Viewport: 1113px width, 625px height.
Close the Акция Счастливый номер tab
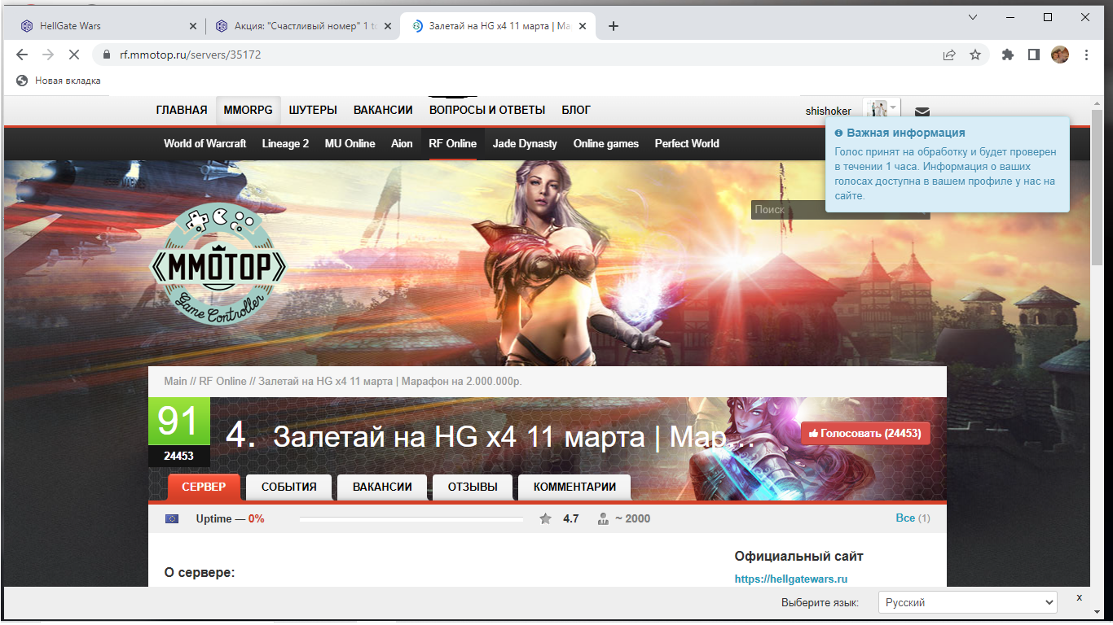click(x=388, y=26)
